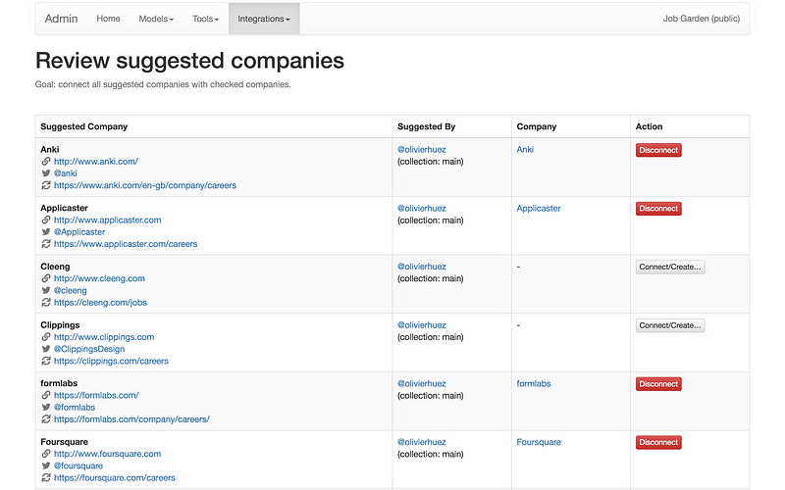Open https://formlabs.com/ link
Viewport: 785px width, 490px height.
(96, 395)
